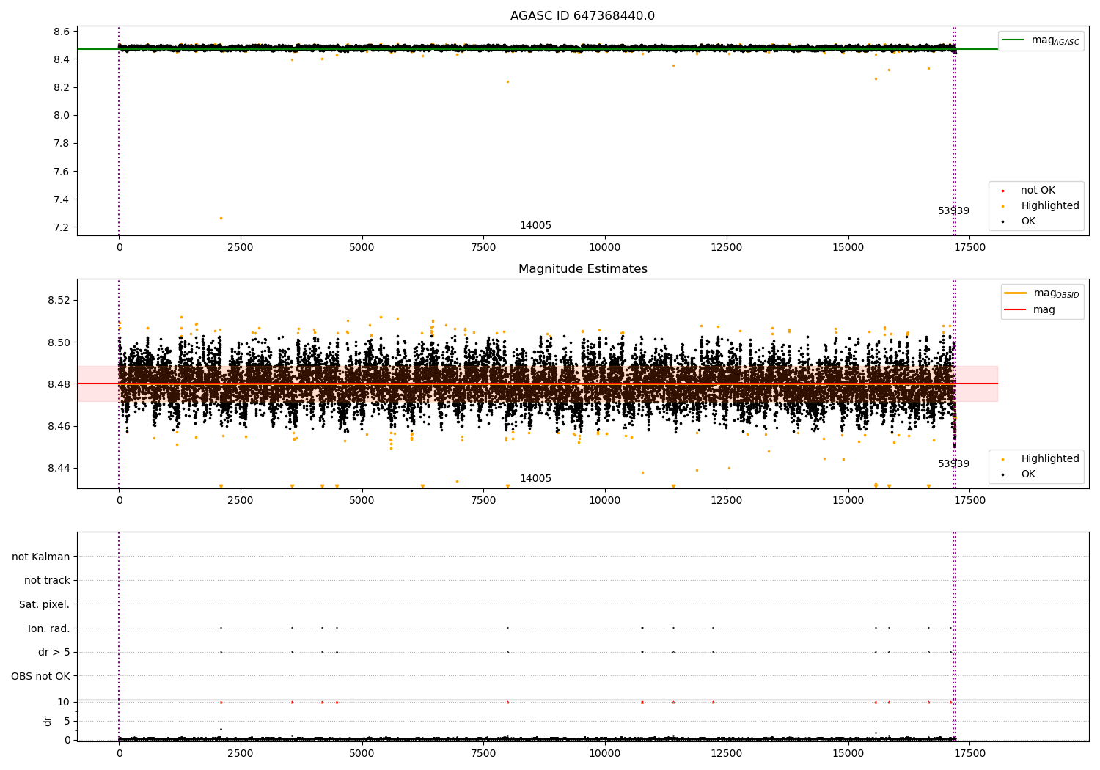Click the 17500 x-axis tick in bottom plot
Image resolution: width=1100 pixels, height=770 pixels.
pos(969,753)
